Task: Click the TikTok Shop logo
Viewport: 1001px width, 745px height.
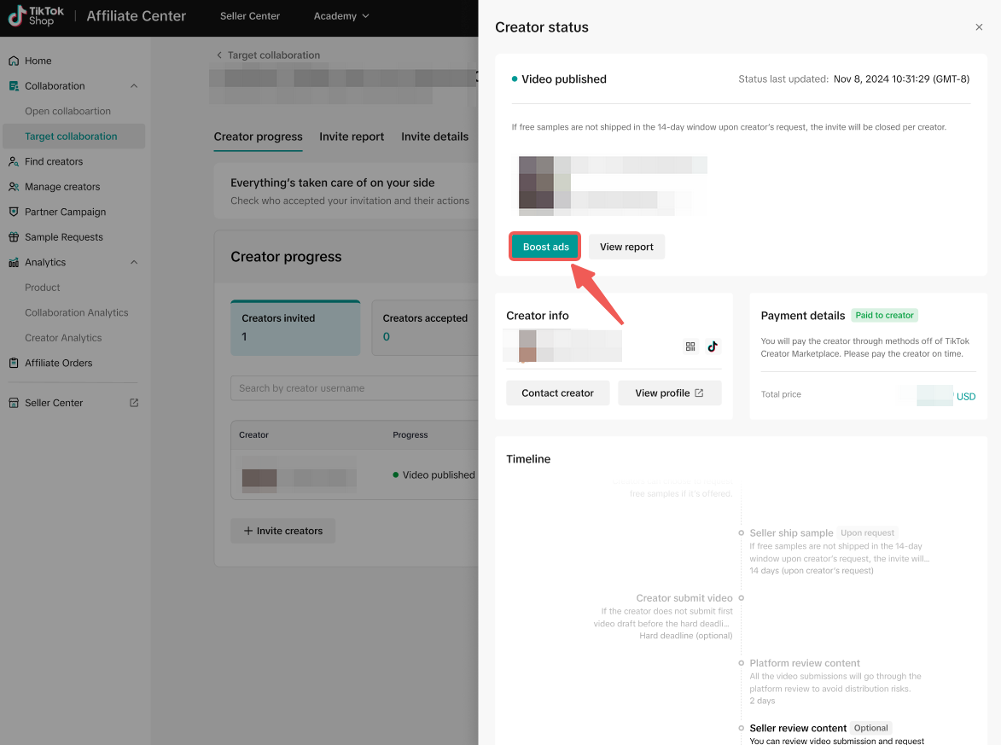Action: coord(36,15)
